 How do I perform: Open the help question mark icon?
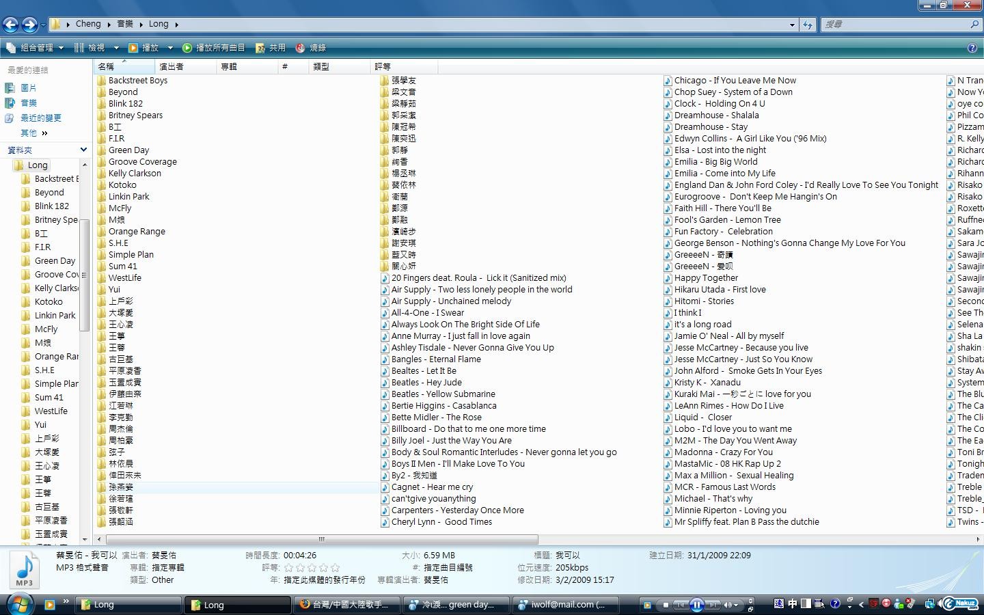tap(972, 48)
